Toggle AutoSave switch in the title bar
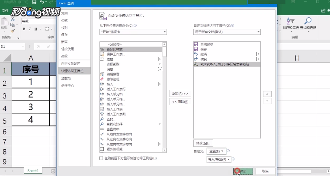330x176 pixels. tap(23, 2)
